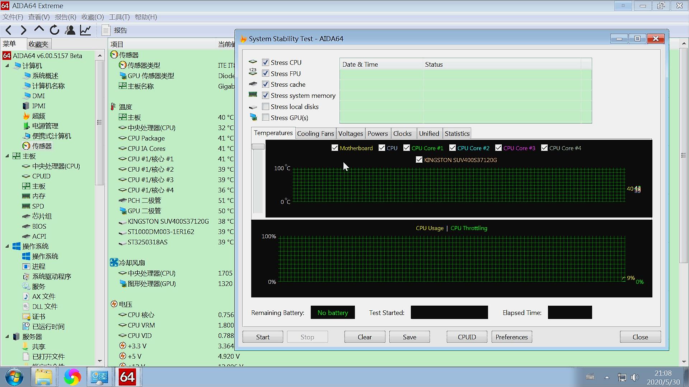Switch to the Cooling Fans tab
The image size is (689, 387).
pos(315,133)
